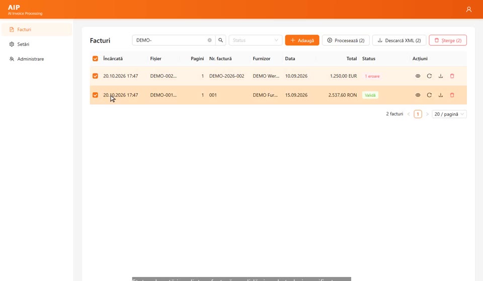This screenshot has width=483, height=281.
Task: Reprocess invoice 001
Action: 429,95
